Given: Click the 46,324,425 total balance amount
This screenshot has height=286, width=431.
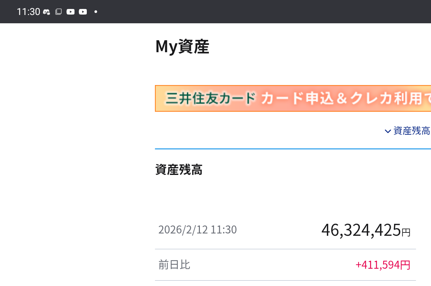Looking at the screenshot, I should [x=361, y=230].
